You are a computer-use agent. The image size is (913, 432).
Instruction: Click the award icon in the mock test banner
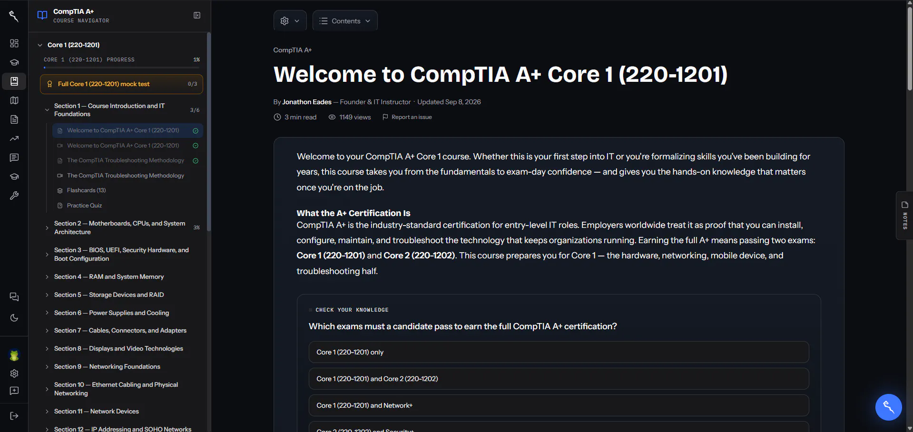click(49, 84)
